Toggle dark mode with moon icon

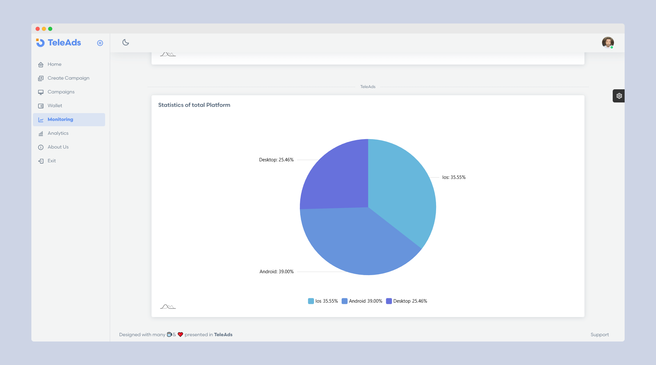click(x=125, y=42)
